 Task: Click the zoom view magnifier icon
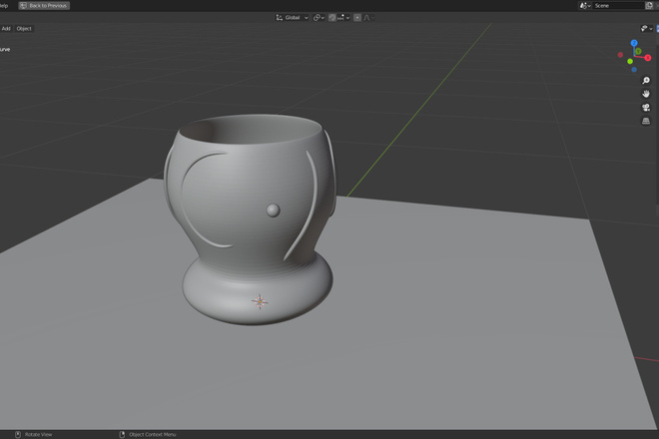pyautogui.click(x=646, y=80)
